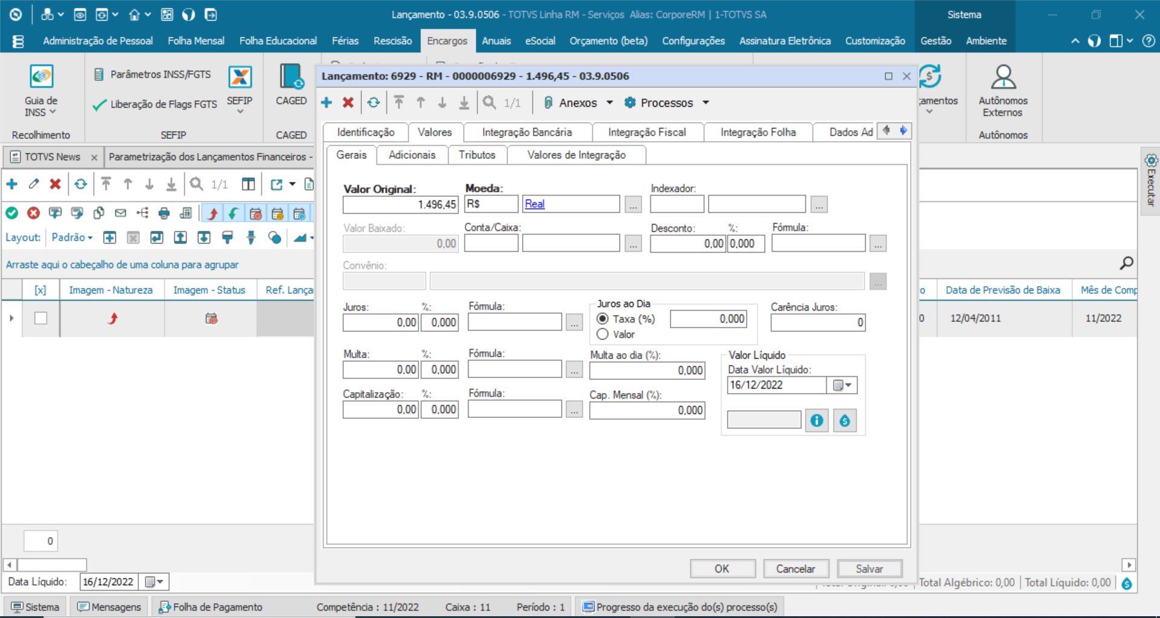Open Parâmetros INSS/FGTS
Image resolution: width=1160 pixels, height=618 pixels.
[152, 74]
